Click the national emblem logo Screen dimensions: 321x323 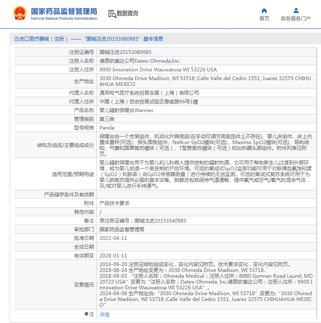coord(20,13)
